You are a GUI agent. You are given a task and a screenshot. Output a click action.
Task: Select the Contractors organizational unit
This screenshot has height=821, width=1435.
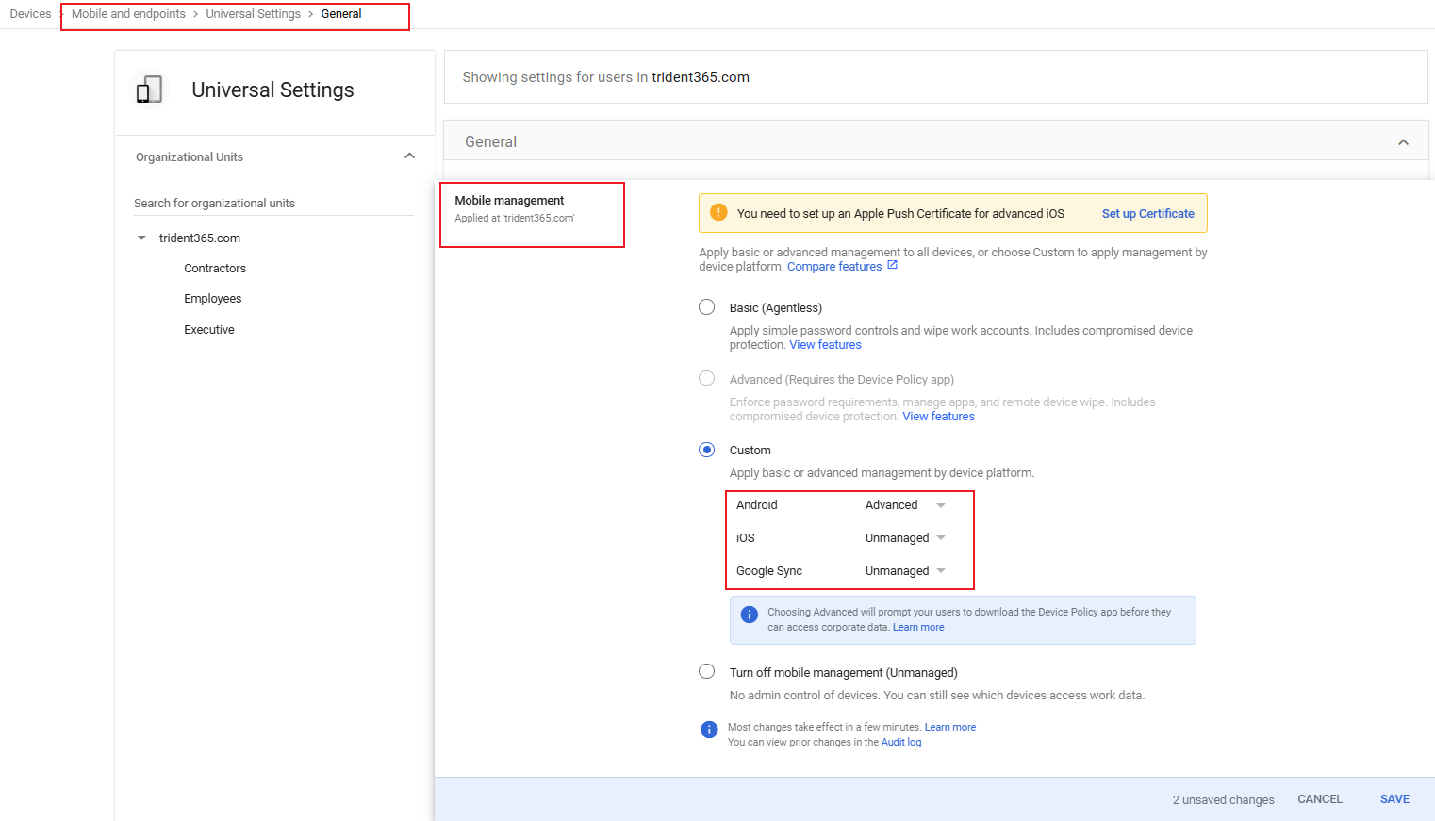[215, 269]
